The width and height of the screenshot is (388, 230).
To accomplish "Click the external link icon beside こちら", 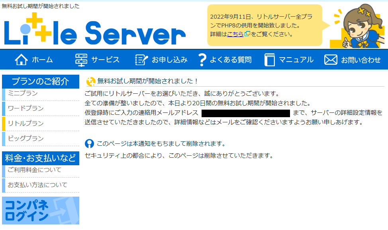I will (247, 34).
